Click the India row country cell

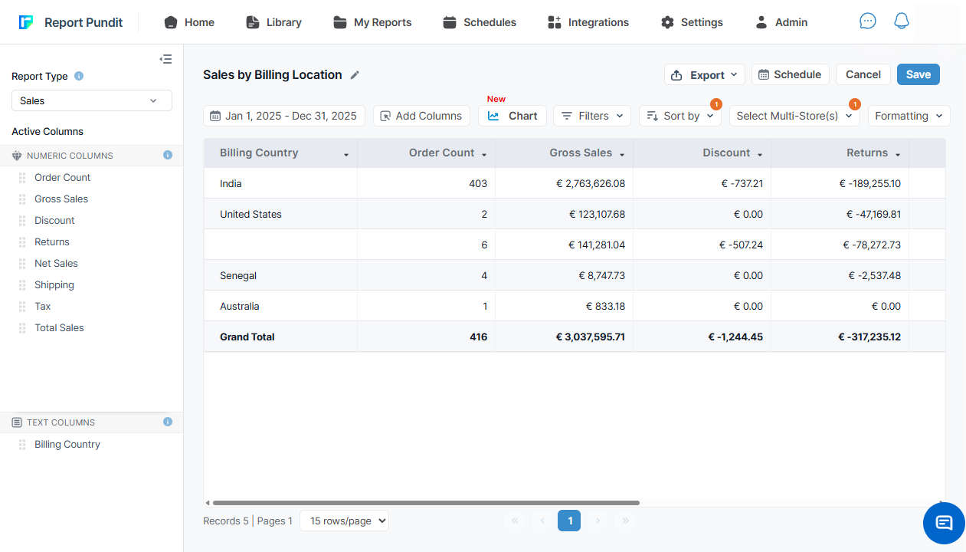[280, 183]
